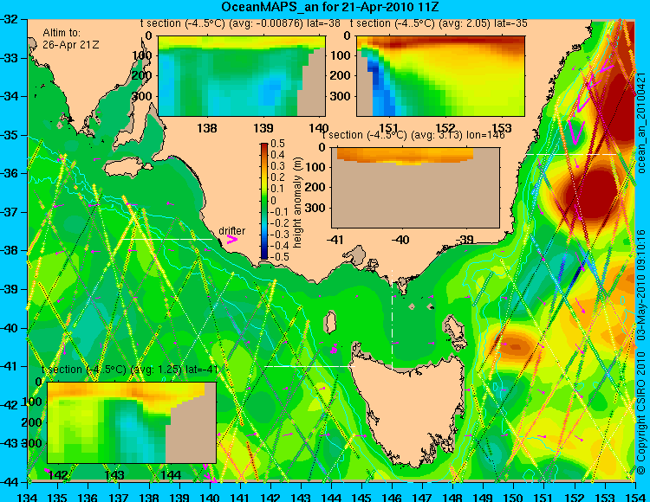The width and height of the screenshot is (650, 502).
Task: Click the -40 tick in the lon=146 inset
Action: click(400, 240)
